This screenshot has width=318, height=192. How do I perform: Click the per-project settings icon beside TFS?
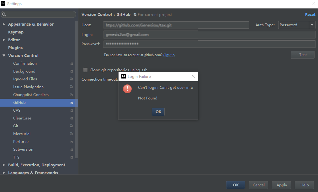pyautogui.click(x=72, y=157)
